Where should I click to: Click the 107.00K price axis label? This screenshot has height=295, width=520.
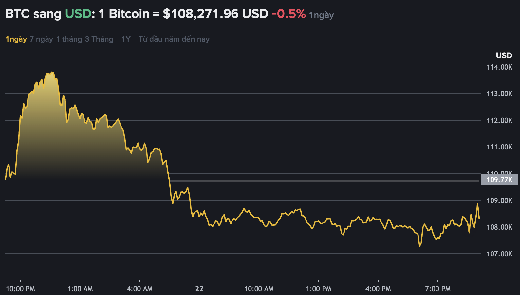click(x=499, y=254)
